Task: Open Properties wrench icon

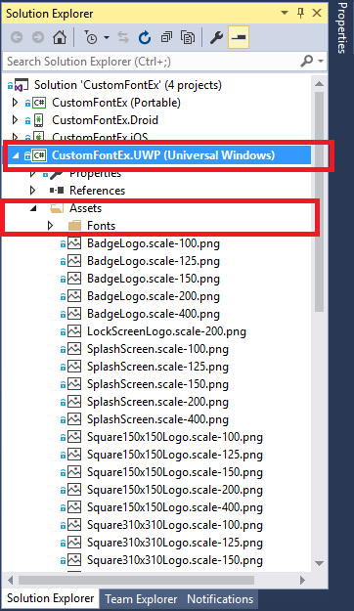Action: point(216,37)
